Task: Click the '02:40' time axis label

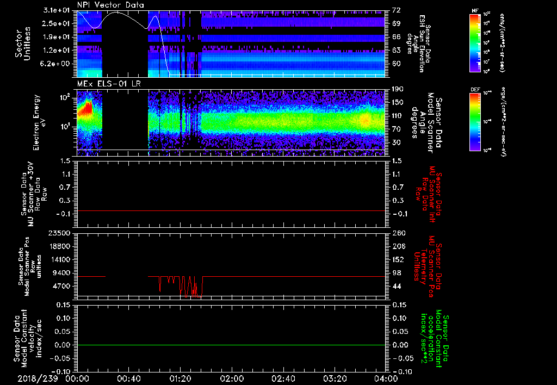Action: 283,378
